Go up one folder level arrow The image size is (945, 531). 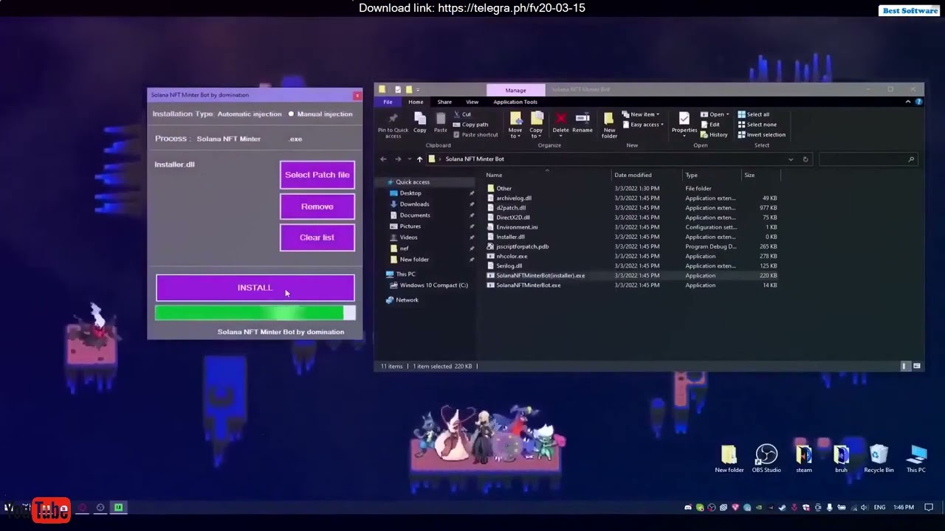419,159
